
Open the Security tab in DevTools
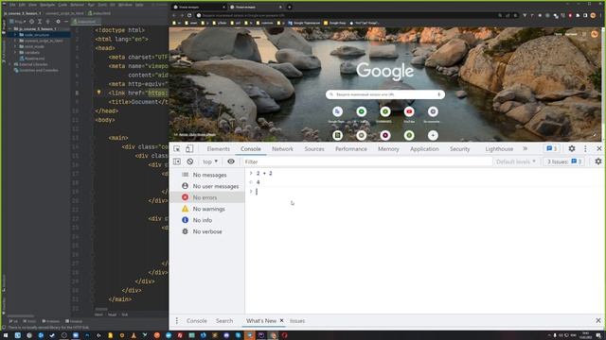point(459,149)
